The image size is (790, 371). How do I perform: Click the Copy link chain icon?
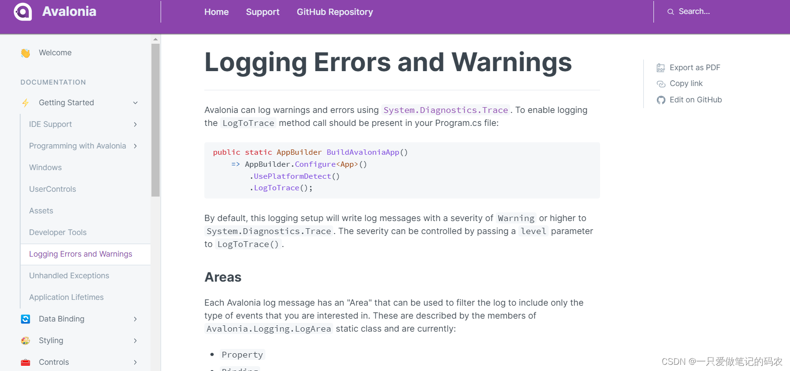pyautogui.click(x=661, y=84)
